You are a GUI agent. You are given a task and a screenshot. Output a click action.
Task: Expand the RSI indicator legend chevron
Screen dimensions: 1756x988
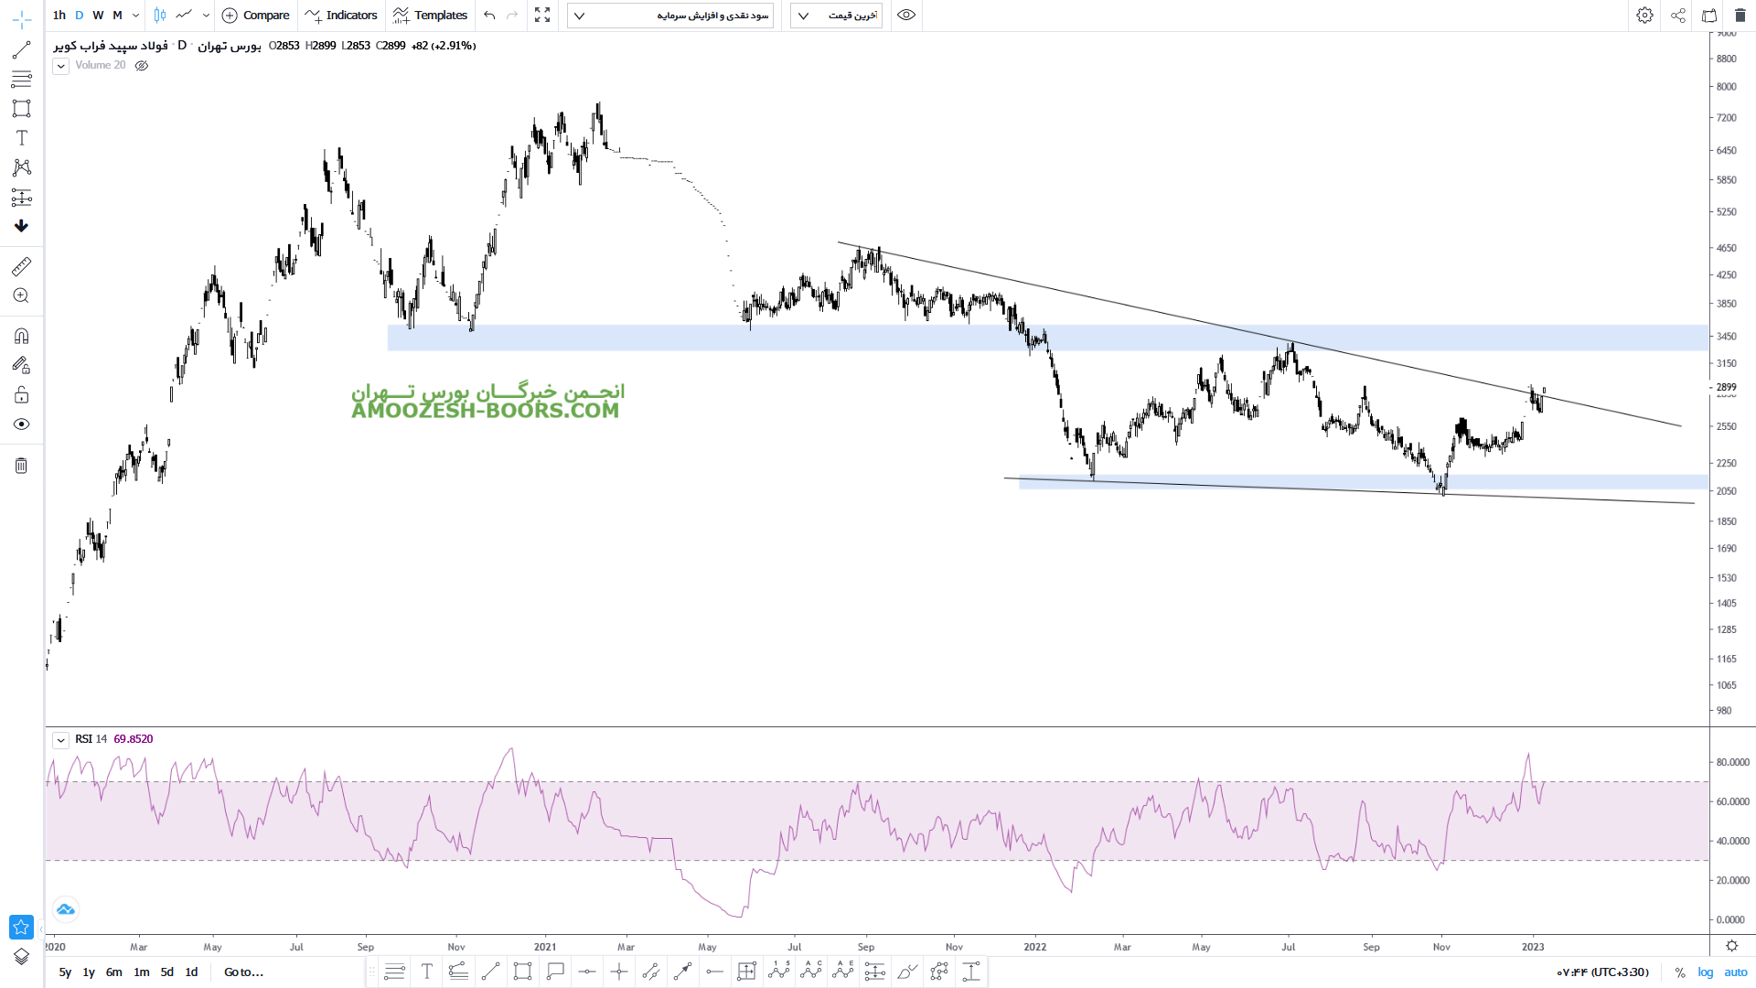[60, 739]
